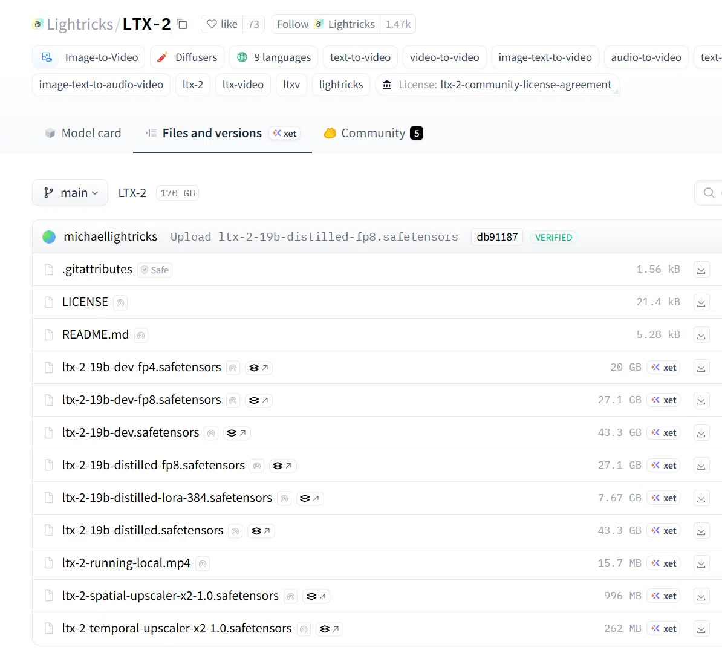The height and width of the screenshot is (656, 722).
Task: Download ltx-2-19b-distilled-lora-384.safetensors
Action: pyautogui.click(x=701, y=498)
